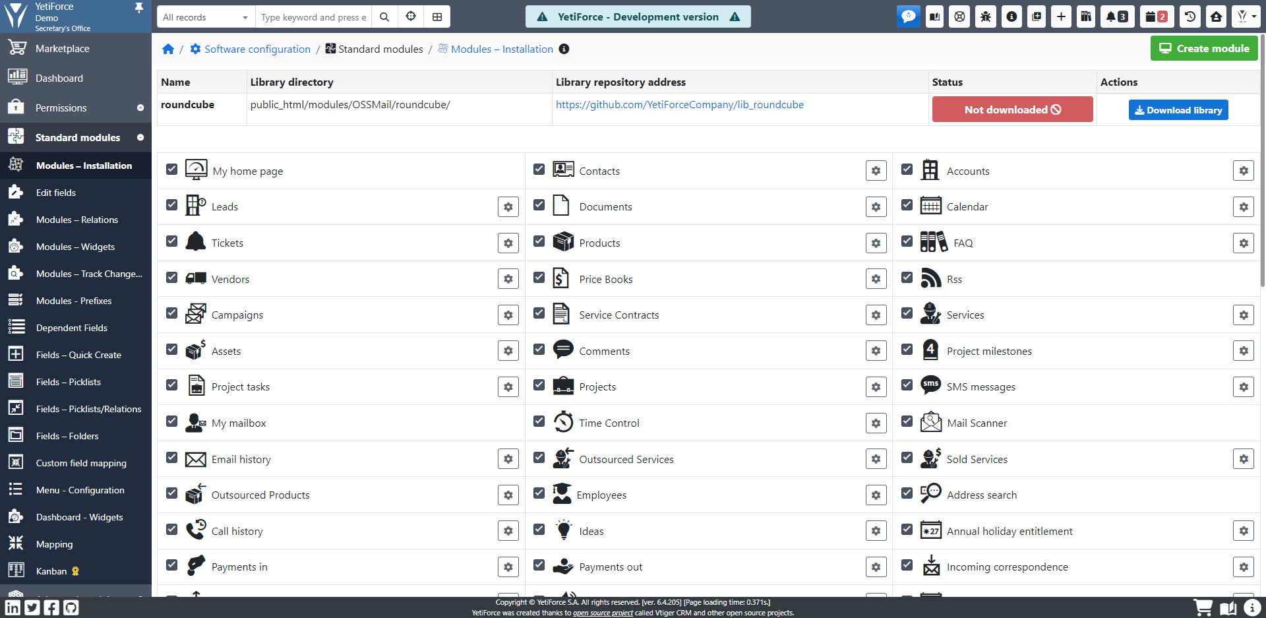Click the search magnifier icon
The image size is (1266, 618).
[x=384, y=17]
